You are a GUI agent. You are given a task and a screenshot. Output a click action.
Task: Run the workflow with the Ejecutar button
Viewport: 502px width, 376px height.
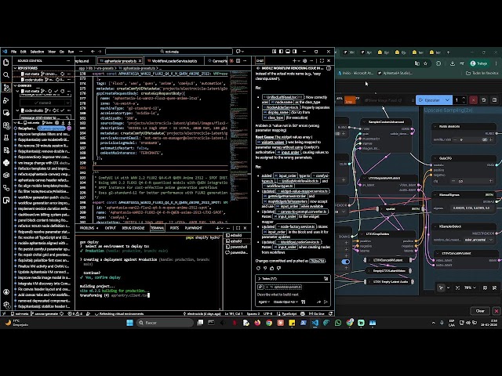(430, 100)
